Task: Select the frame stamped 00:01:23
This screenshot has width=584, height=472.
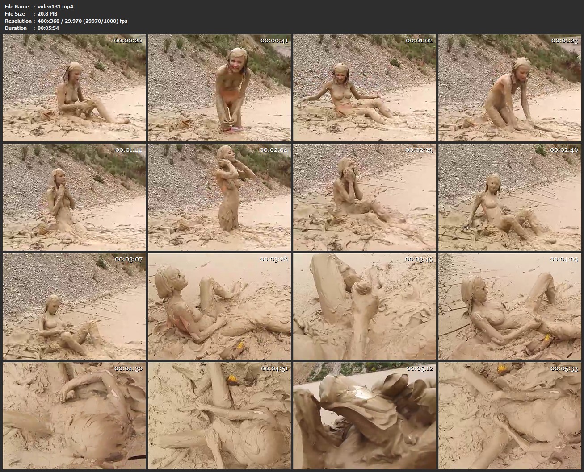Action: 510,88
